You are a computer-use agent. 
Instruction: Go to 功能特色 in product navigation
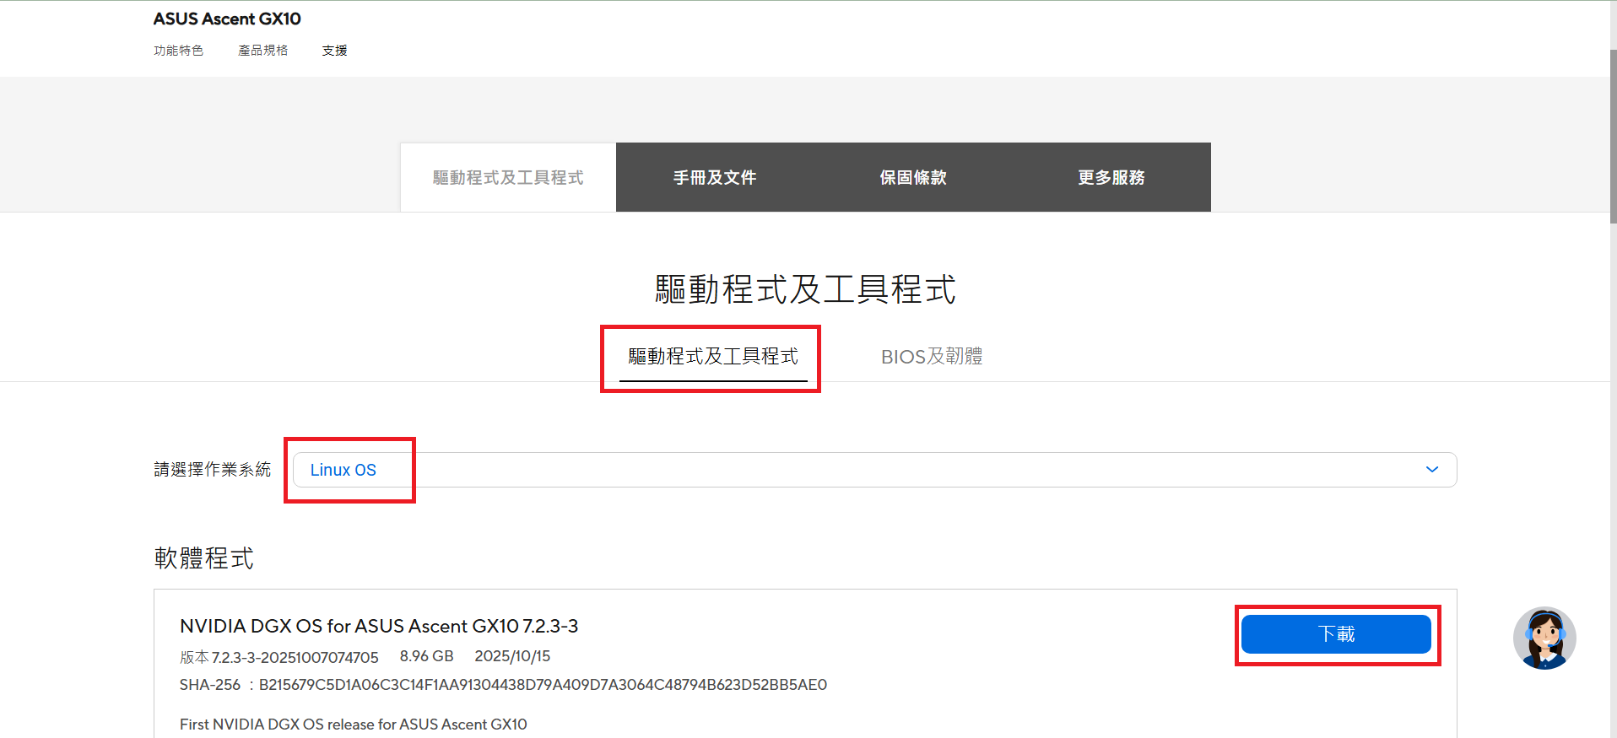pyautogui.click(x=178, y=51)
